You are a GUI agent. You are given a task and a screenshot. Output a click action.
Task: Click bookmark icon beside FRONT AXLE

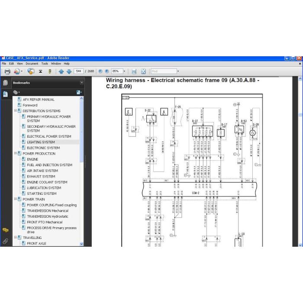pyautogui.click(x=23, y=243)
